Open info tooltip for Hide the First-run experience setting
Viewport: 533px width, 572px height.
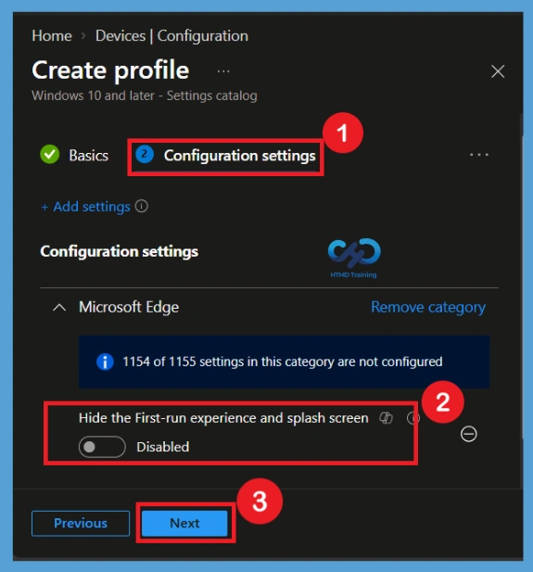pos(412,418)
